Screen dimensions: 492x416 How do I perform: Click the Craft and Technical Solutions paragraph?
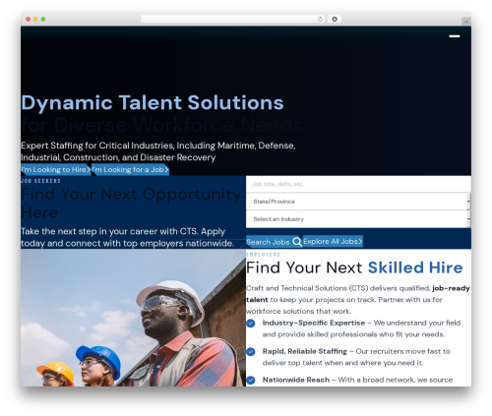(358, 300)
